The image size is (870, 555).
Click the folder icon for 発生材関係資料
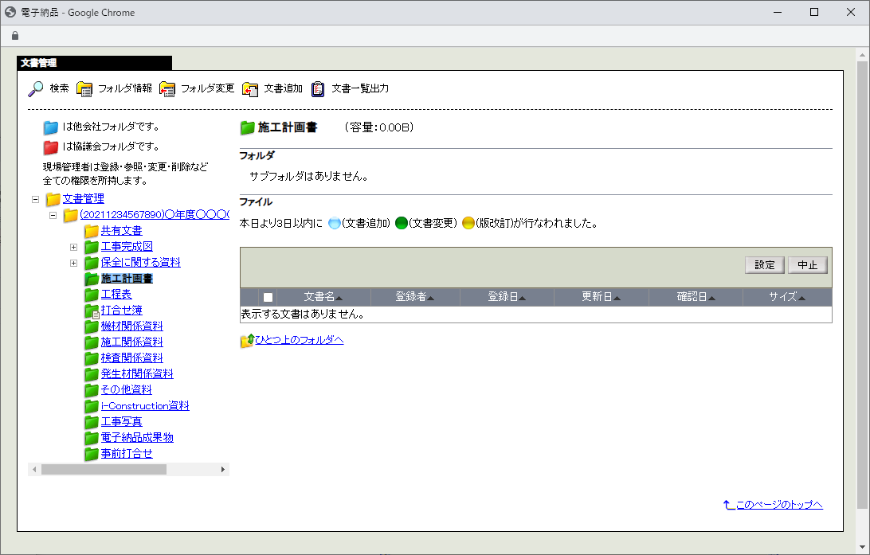point(92,374)
